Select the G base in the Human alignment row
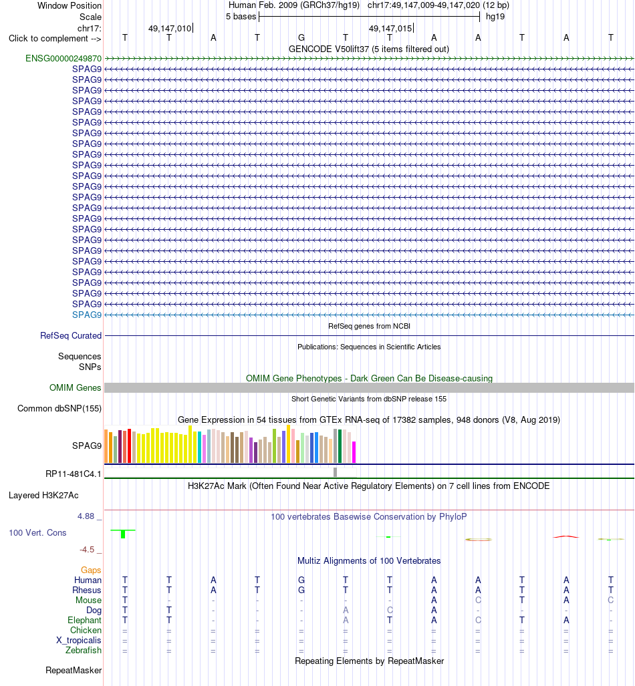 pyautogui.click(x=301, y=580)
